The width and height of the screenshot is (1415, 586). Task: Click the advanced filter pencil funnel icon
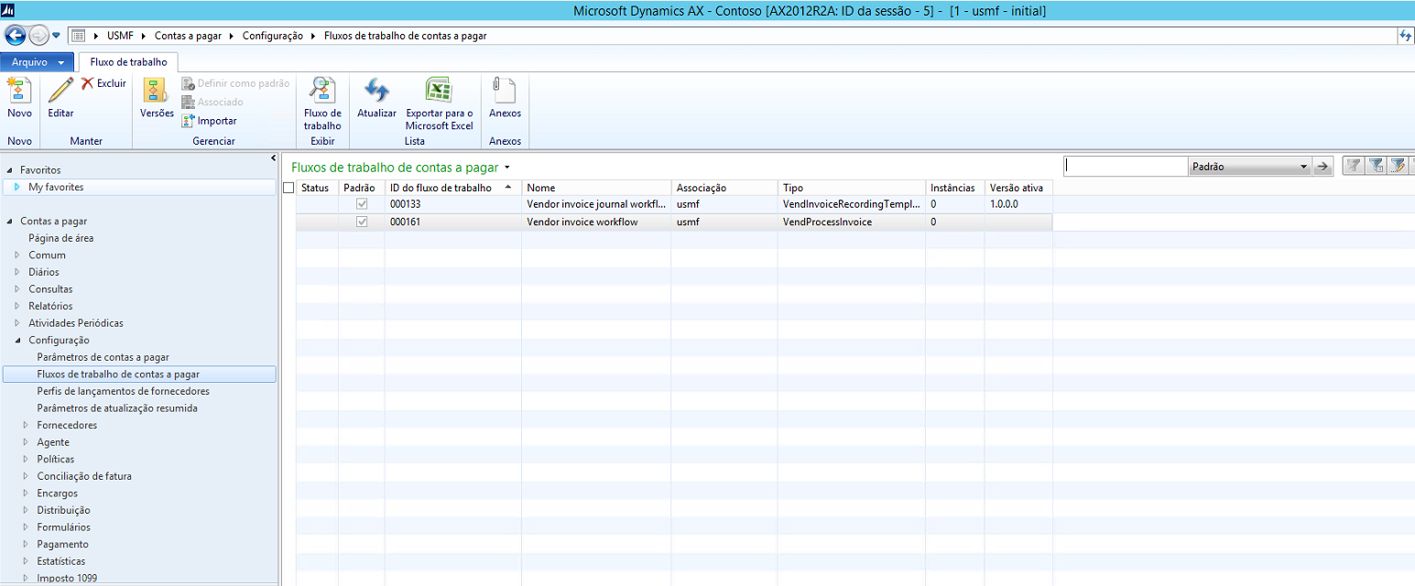tap(1399, 166)
